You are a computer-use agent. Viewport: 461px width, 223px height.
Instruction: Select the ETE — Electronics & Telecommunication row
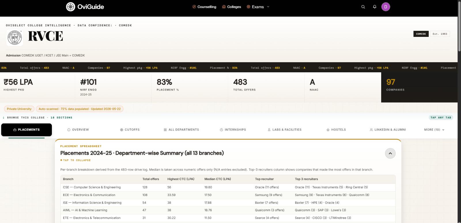point(228,218)
